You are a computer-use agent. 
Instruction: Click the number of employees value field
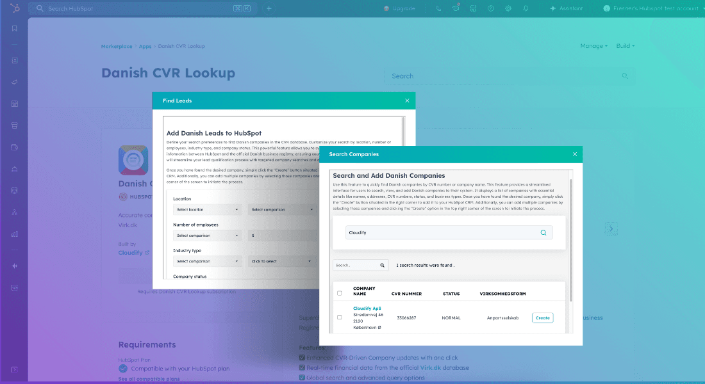tap(282, 236)
